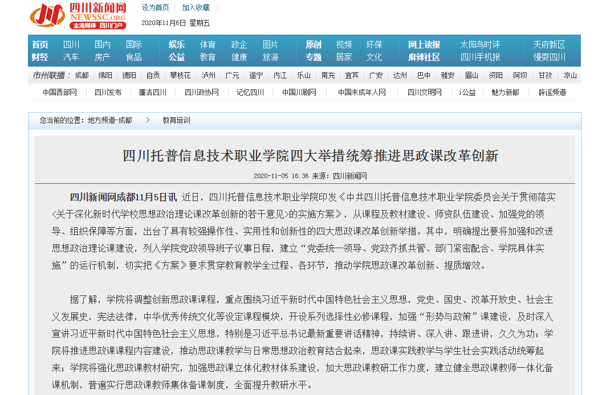Click the 四川新闻网 logo
Viewport: 598px width, 395px height.
(78, 15)
